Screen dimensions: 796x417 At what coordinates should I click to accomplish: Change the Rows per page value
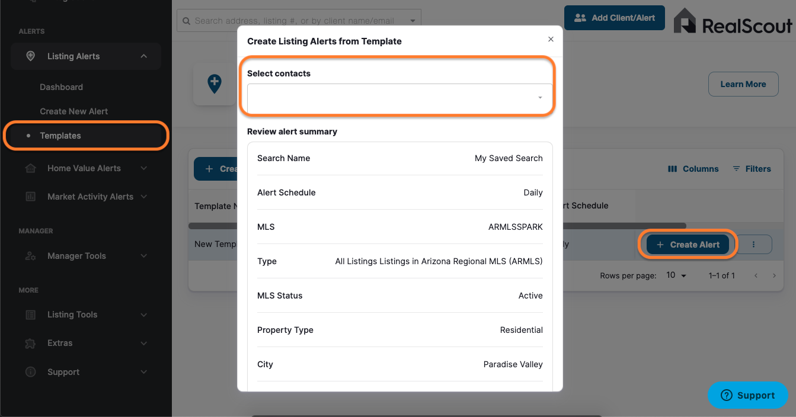click(676, 275)
